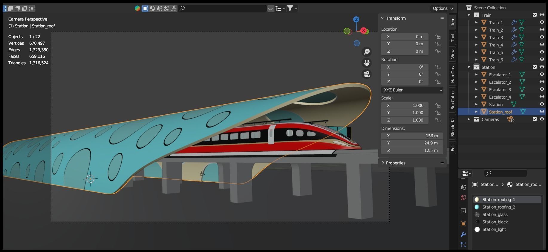Viewport: 548px width, 252px height.
Task: Open the BlenderKit colorful cube icon
Action: point(137,8)
